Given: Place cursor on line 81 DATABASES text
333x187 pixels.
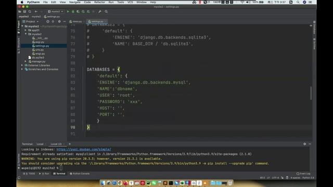Looking at the screenshot, I should point(98,70).
